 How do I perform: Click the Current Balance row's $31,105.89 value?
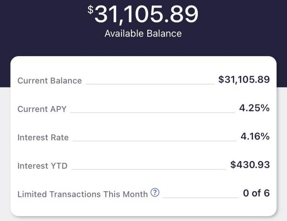coord(244,80)
